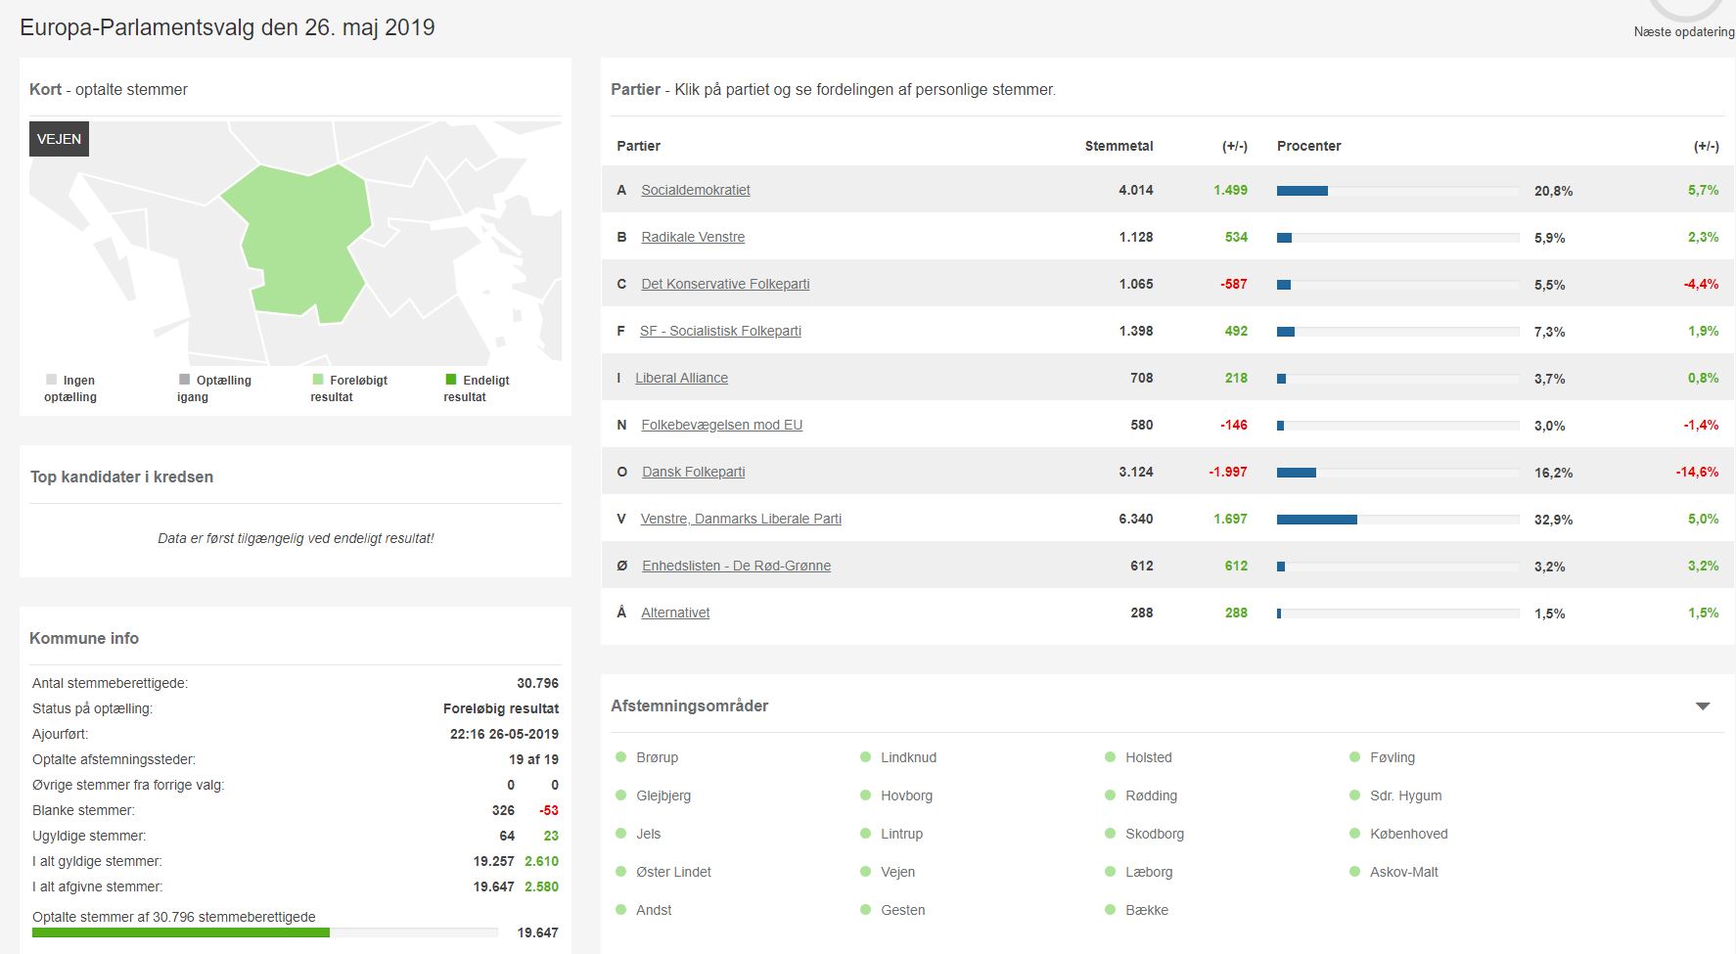1736x954 pixels.
Task: Select Sdr. Hygum voting area
Action: [x=1405, y=795]
